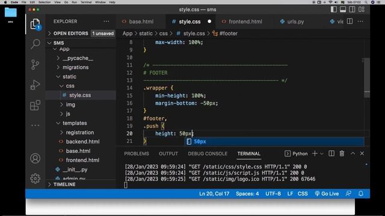Open Explorer more actions ellipsis
Viewport: 385px width, 216px height.
106,22
